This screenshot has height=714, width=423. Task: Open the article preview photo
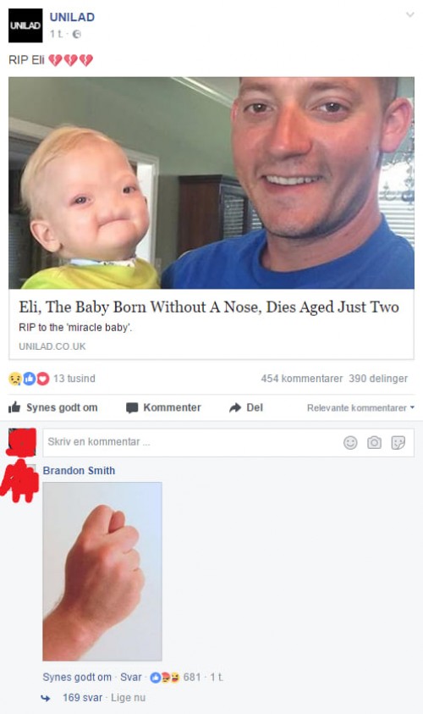[x=211, y=183]
